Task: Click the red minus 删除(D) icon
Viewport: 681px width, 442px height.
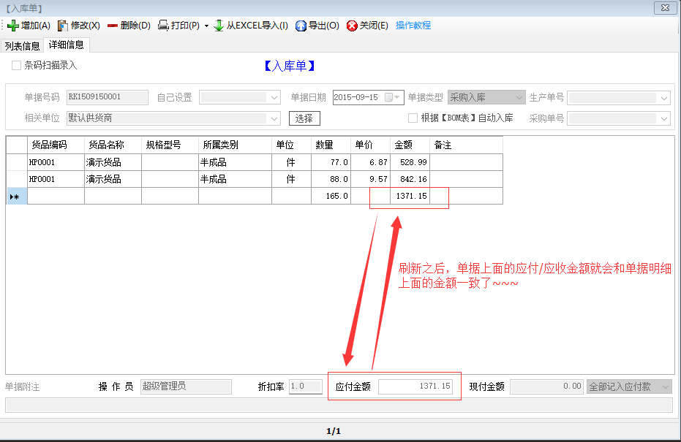Action: [x=113, y=26]
